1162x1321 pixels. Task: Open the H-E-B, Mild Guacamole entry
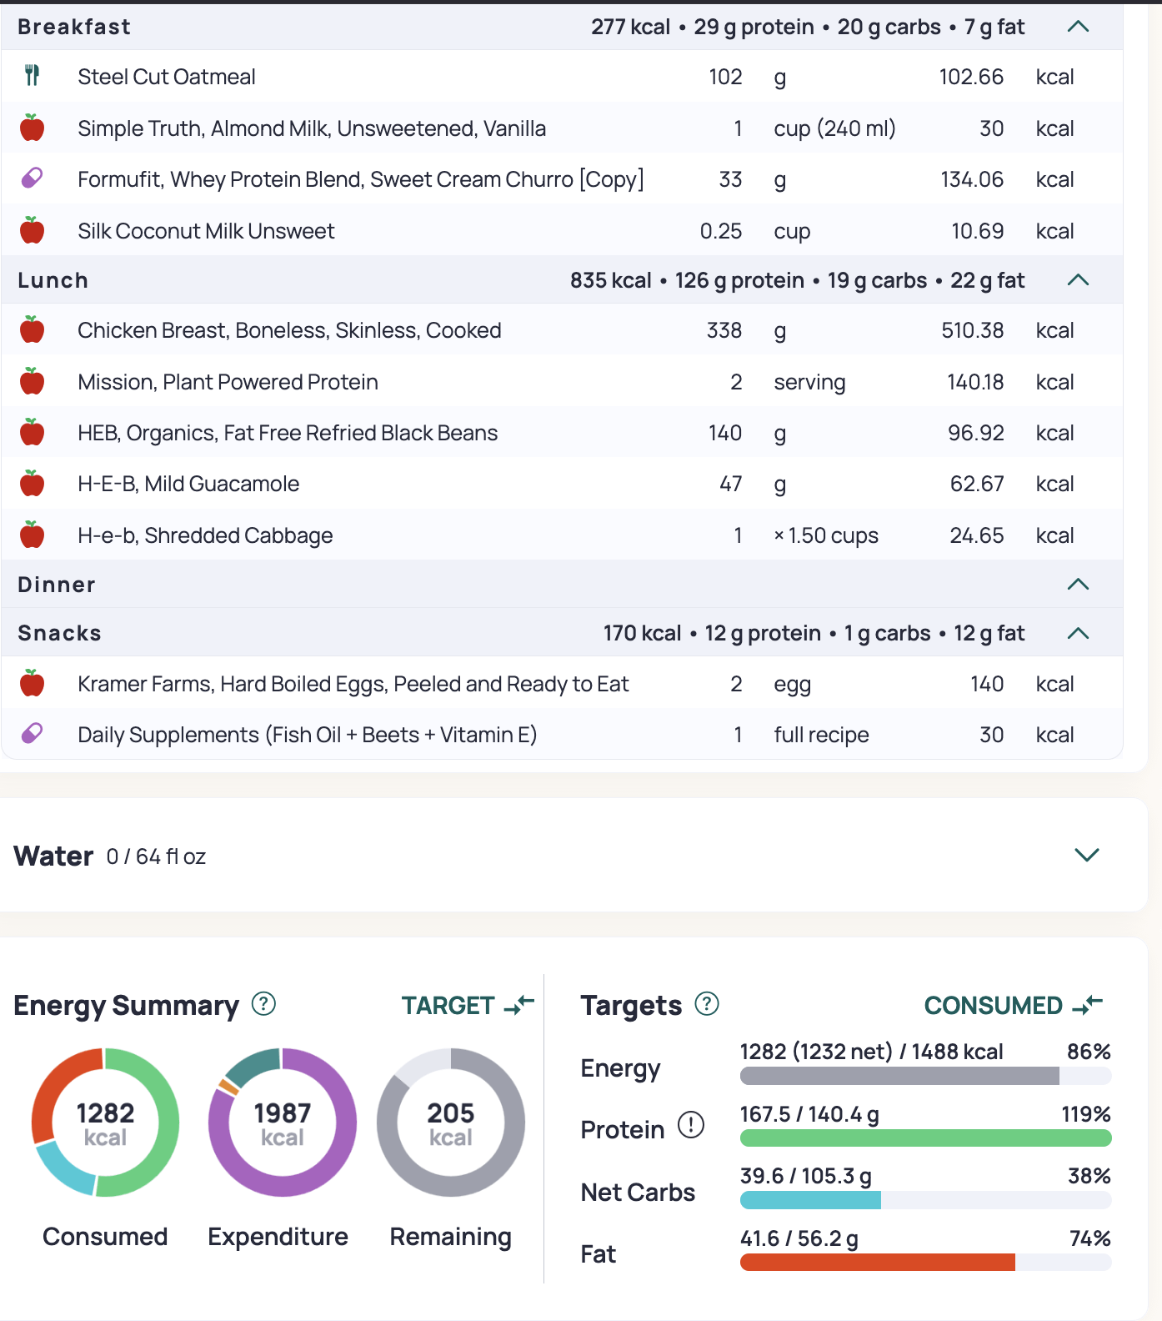[x=188, y=484]
